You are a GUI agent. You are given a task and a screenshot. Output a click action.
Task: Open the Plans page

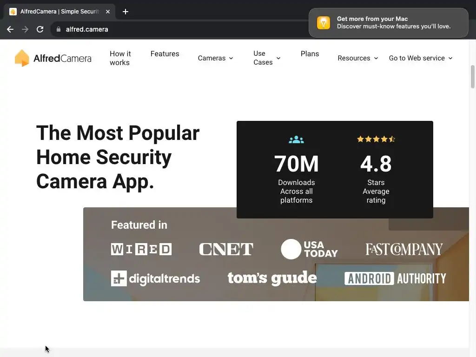[310, 54]
